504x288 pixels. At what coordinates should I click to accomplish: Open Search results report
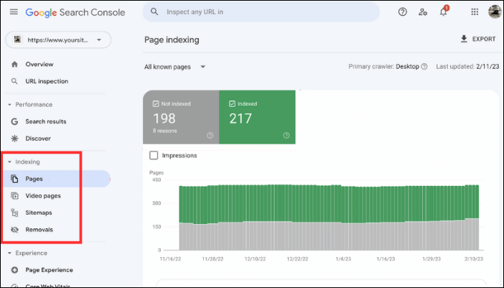[x=46, y=121]
